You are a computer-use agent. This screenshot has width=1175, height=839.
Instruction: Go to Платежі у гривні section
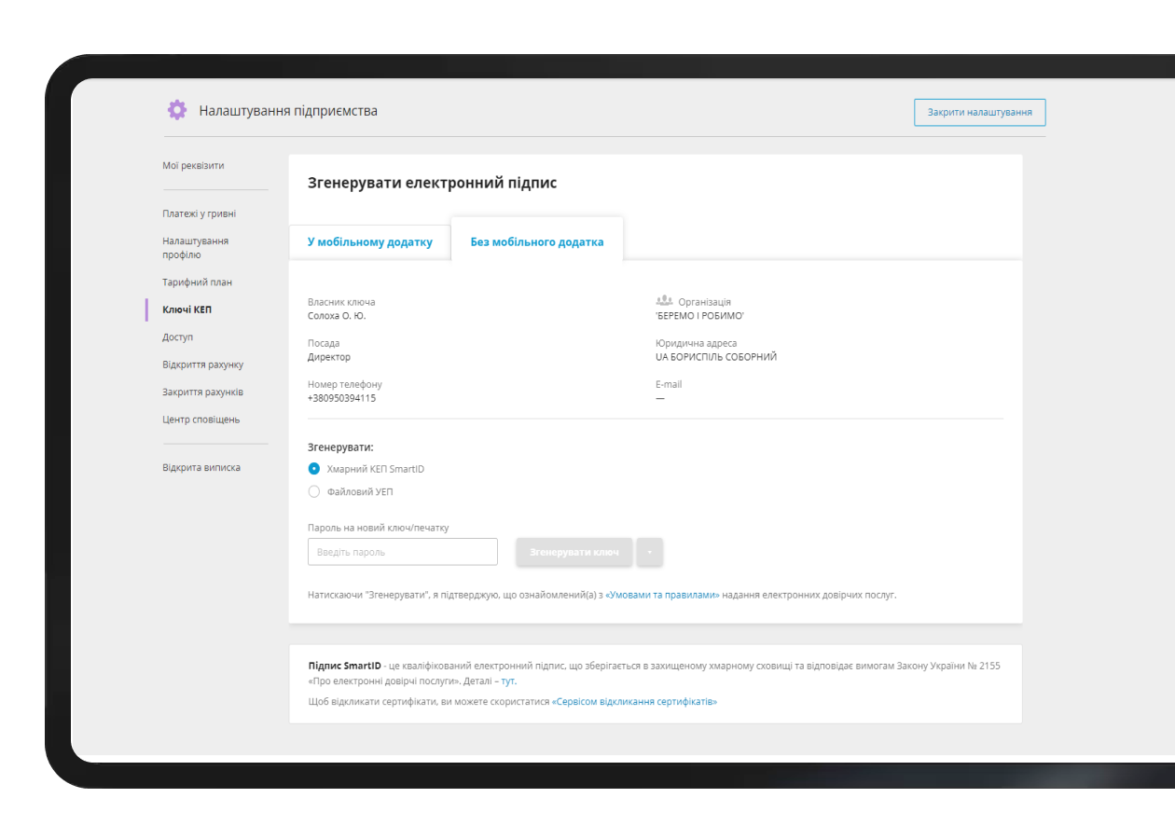[x=199, y=213]
